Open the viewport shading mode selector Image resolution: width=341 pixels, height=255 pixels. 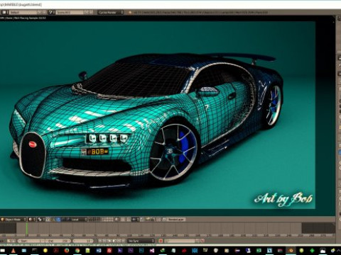point(32,220)
